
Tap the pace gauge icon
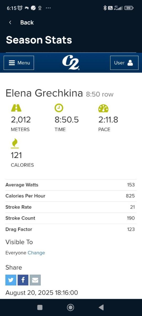coord(103,108)
